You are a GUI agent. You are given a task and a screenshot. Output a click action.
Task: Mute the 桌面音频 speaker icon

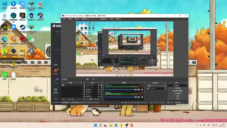pyautogui.click(x=139, y=97)
